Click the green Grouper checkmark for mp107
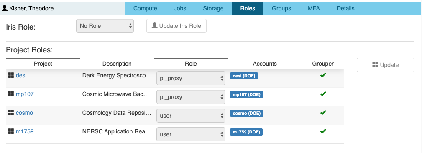The width and height of the screenshot is (422, 153). point(323,94)
